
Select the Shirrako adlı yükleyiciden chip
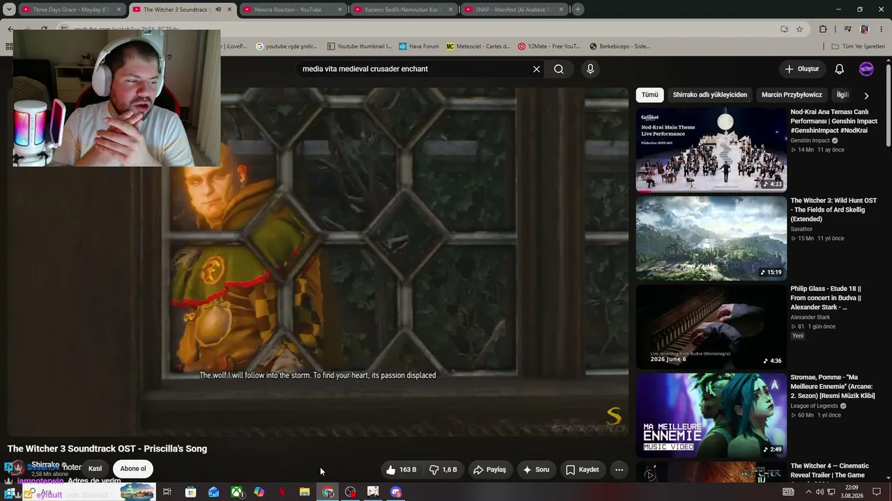coord(709,95)
